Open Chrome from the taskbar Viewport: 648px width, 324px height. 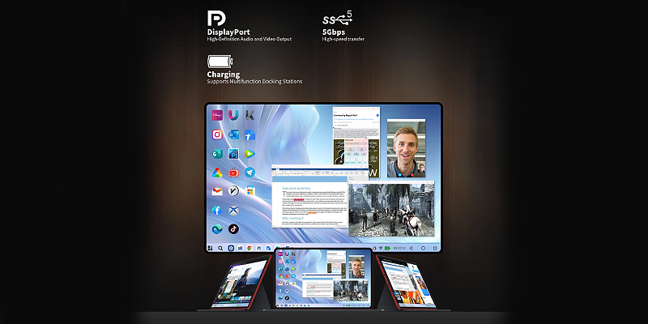point(249,247)
